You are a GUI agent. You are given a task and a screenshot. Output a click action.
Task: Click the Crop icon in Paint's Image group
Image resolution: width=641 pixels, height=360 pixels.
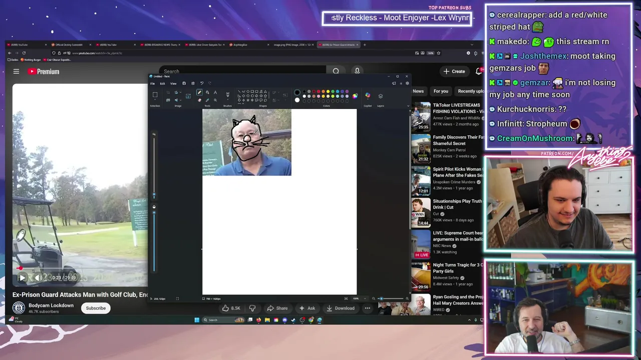tap(168, 92)
